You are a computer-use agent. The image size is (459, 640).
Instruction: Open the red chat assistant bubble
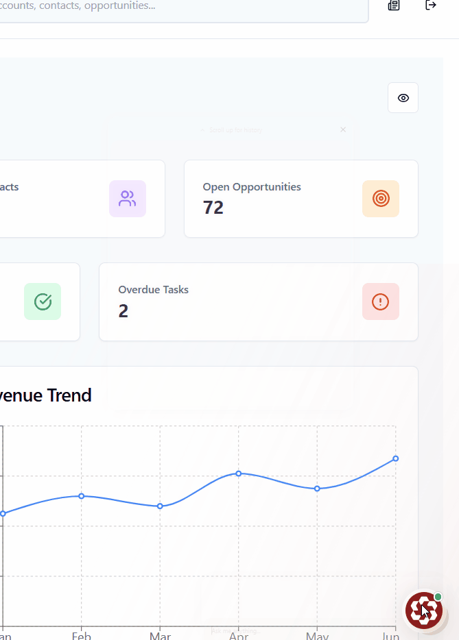point(423,611)
